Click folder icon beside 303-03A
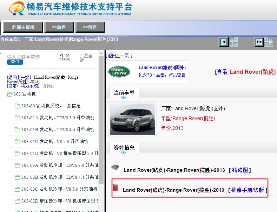 tap(17, 165)
